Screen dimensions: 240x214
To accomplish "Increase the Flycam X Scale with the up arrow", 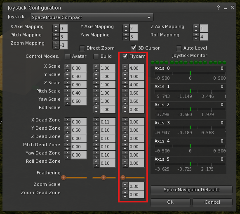I will [125, 66].
